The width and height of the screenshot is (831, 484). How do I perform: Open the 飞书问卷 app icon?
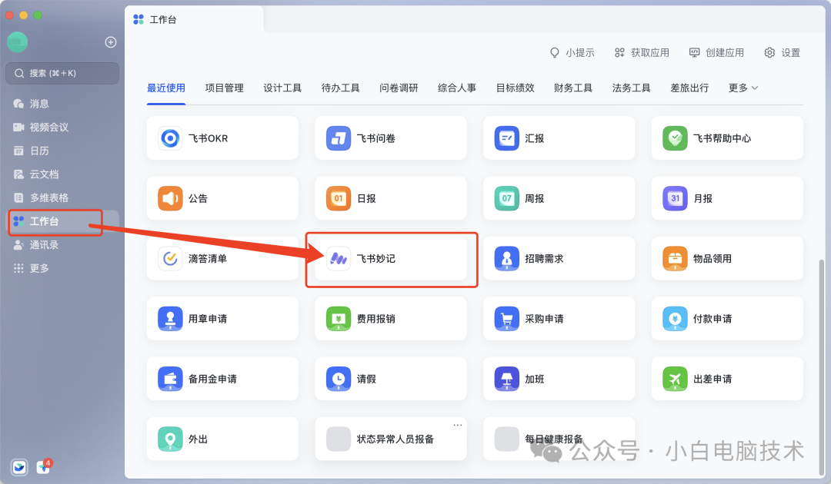(338, 138)
